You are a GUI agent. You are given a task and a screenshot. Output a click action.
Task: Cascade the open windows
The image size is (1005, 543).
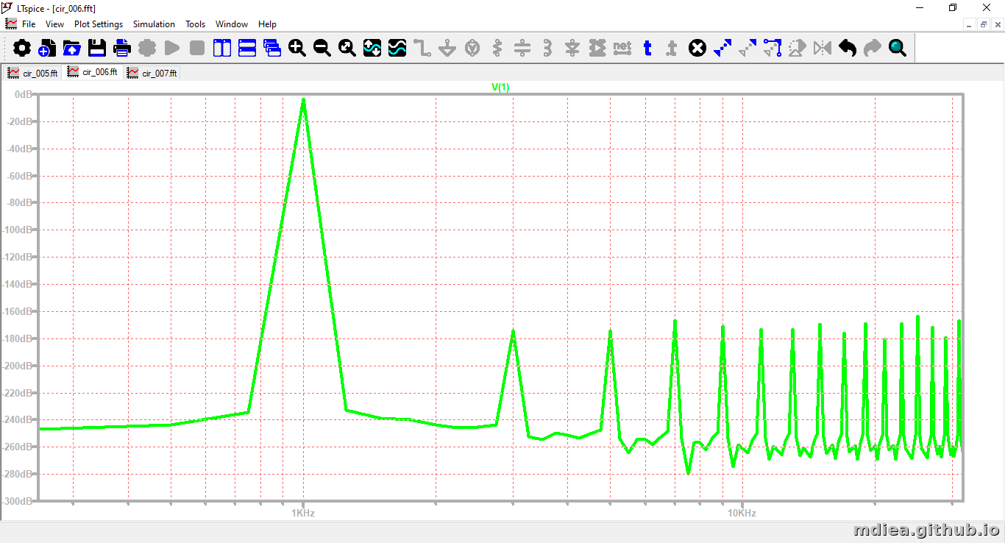click(272, 49)
